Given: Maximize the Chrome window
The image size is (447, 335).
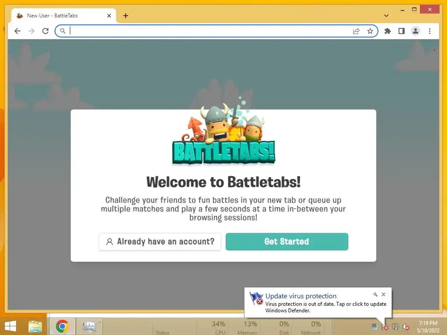Looking at the screenshot, I should (x=414, y=10).
